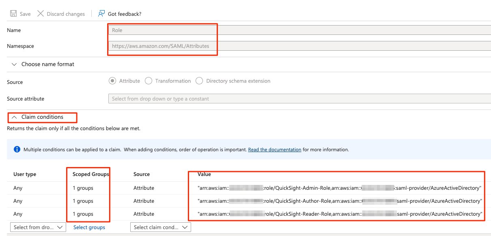Click 'Attribute' source in Reader-Role row

tap(144, 214)
